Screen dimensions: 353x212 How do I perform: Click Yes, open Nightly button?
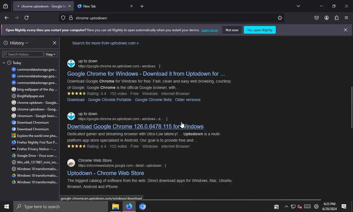coord(260,30)
